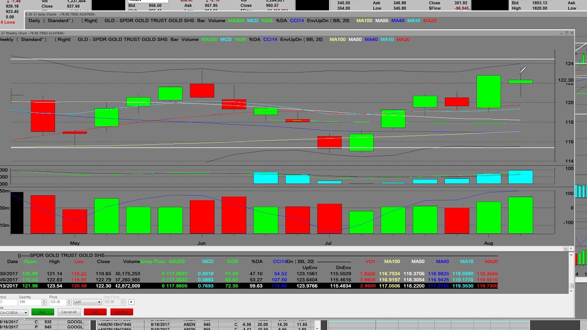Click MA10 indicator in weekly chart header

pos(387,39)
